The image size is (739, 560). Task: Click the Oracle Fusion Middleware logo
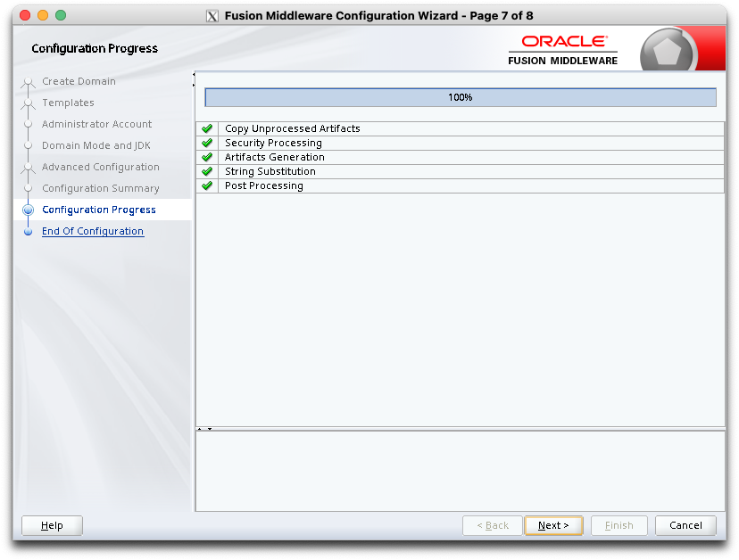(563, 50)
